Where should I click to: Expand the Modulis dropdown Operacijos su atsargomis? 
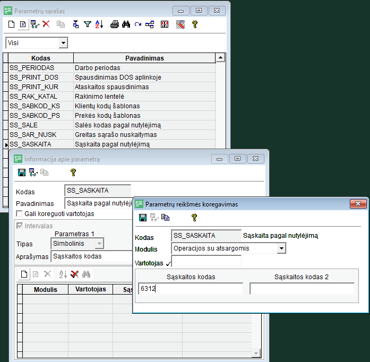pyautogui.click(x=281, y=248)
